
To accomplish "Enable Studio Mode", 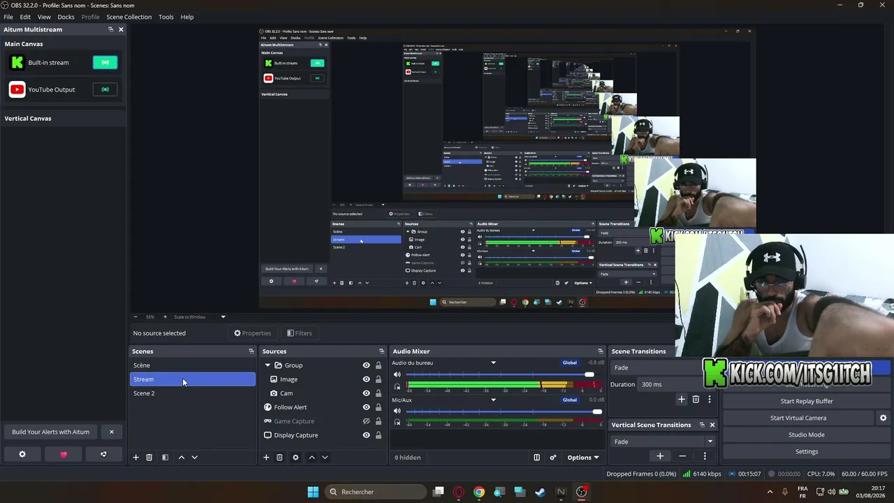I will tap(807, 435).
